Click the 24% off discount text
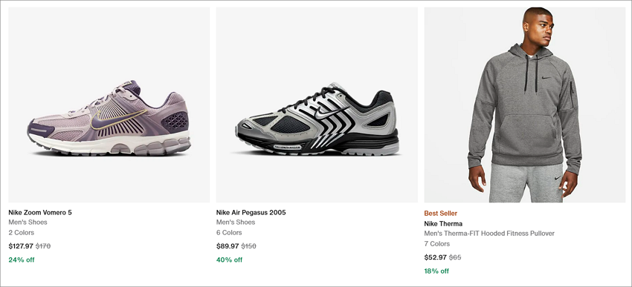This screenshot has height=287, width=632. pyautogui.click(x=22, y=260)
